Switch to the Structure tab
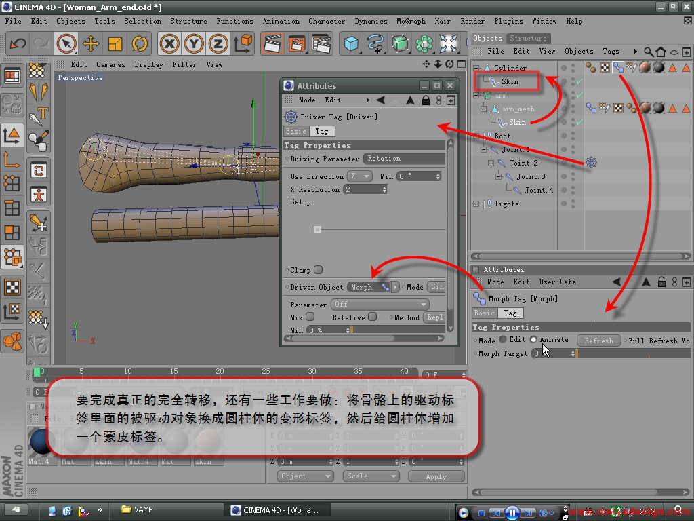694x521 pixels. 528,38
